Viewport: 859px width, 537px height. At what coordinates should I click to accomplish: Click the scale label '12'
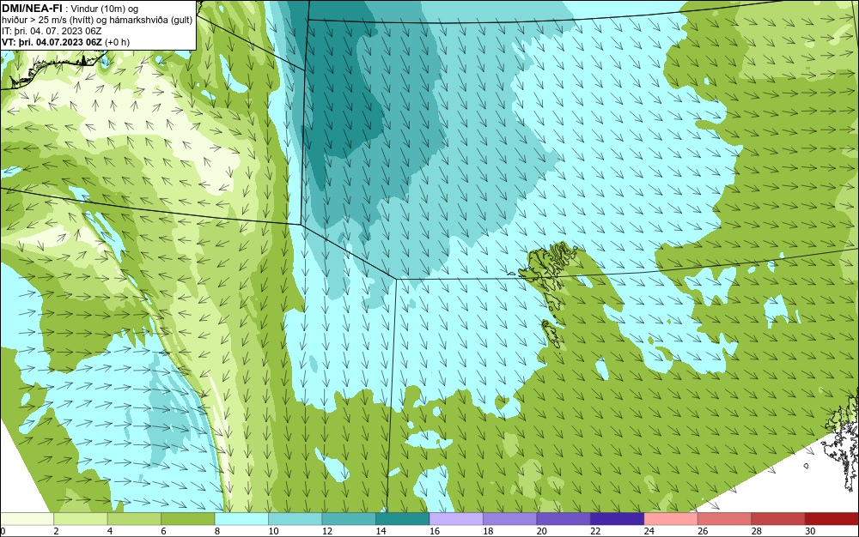(327, 531)
